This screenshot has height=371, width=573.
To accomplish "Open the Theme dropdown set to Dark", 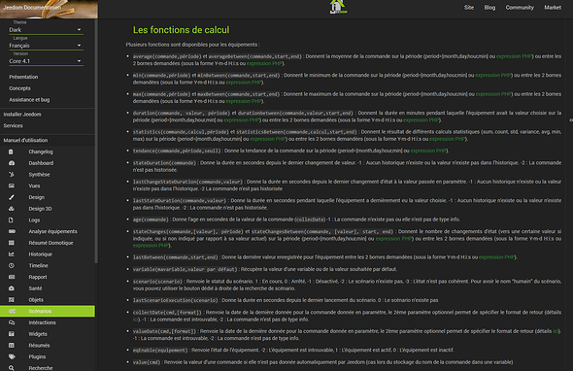I will click(x=46, y=29).
